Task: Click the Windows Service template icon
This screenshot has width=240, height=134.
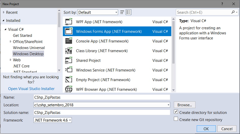Action: tap(69, 70)
